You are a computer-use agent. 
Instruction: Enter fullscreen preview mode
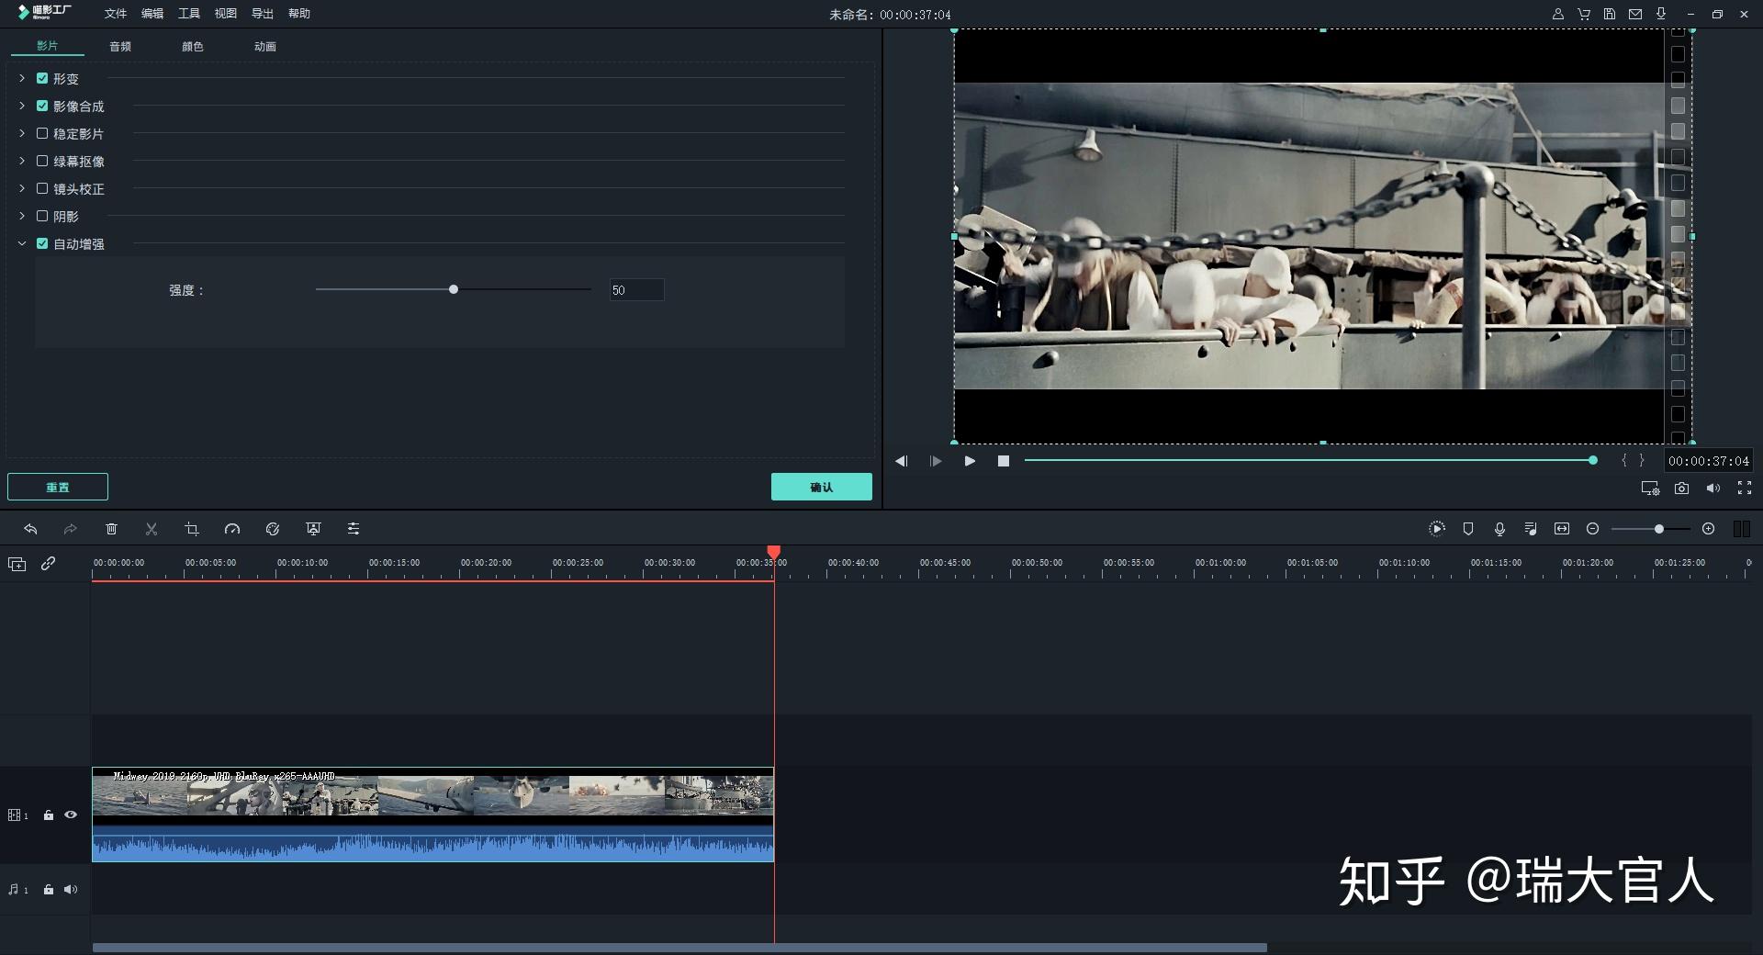[1745, 489]
